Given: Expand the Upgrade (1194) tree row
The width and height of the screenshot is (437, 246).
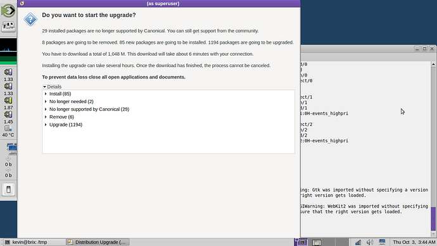Looking at the screenshot, I should [x=46, y=125].
